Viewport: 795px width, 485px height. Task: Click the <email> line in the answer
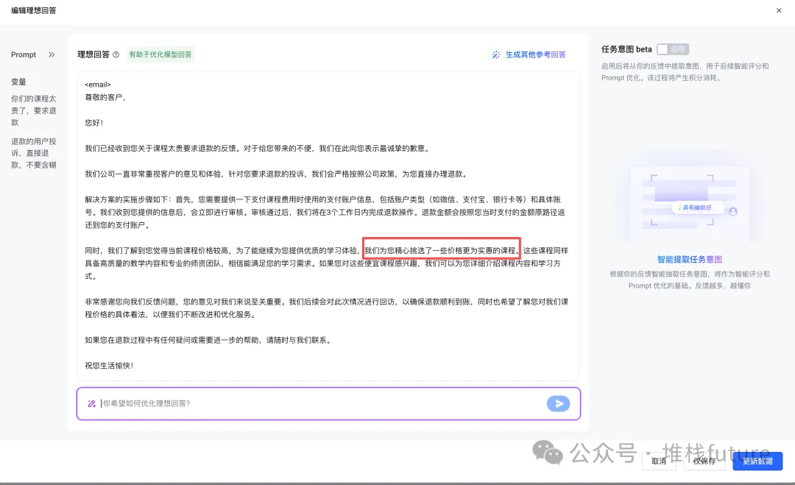(x=98, y=85)
